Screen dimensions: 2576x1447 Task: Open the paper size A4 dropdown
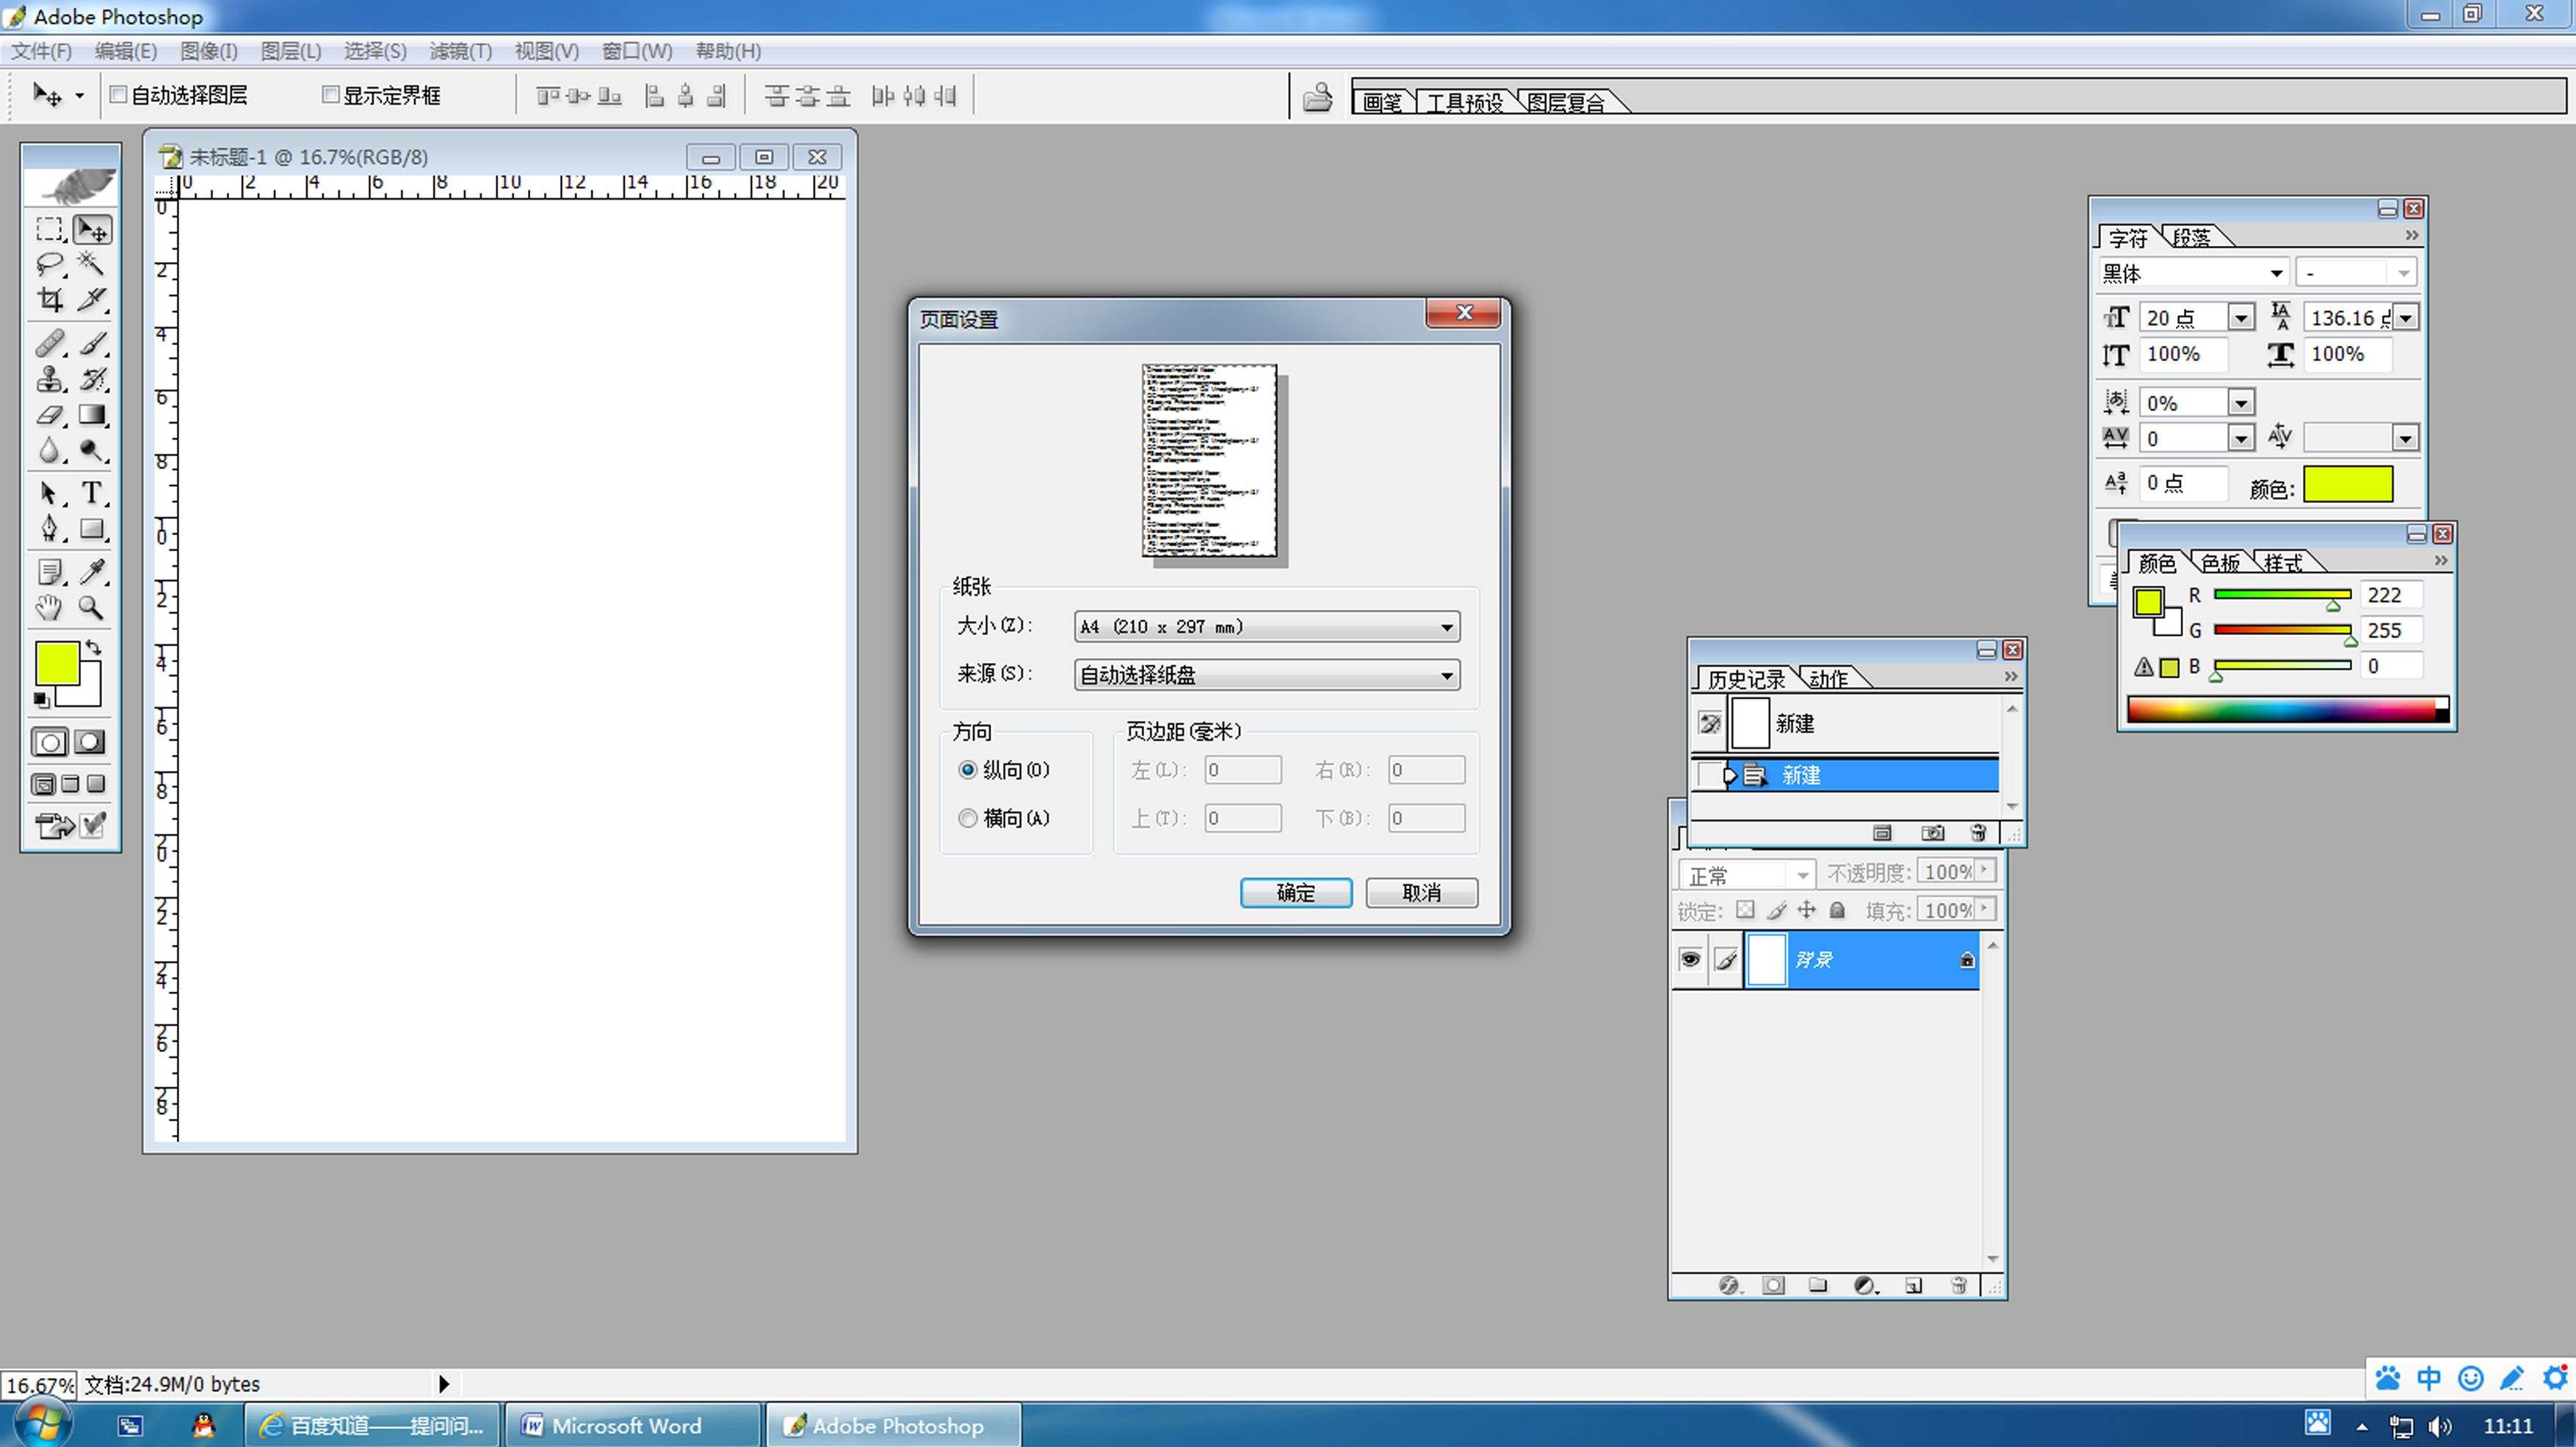(x=1446, y=627)
